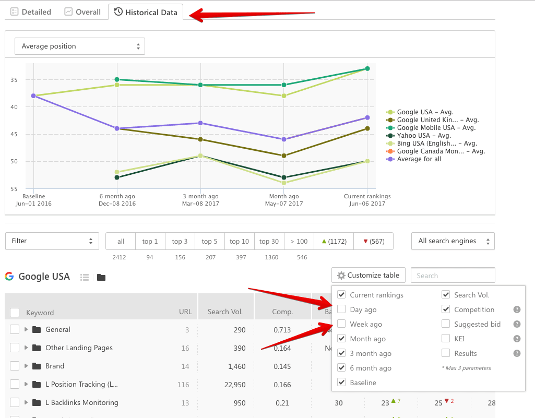Open the Filter dropdown

point(52,241)
